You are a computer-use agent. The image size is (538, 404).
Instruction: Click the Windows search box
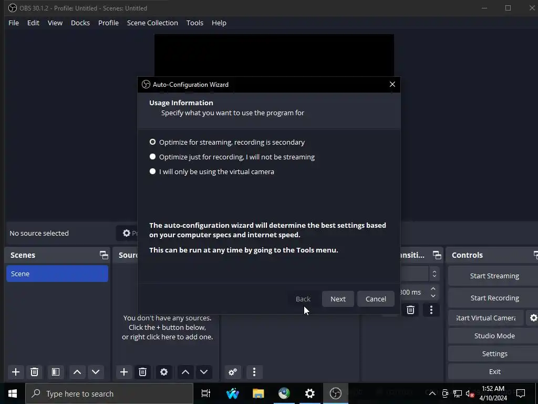coord(109,393)
